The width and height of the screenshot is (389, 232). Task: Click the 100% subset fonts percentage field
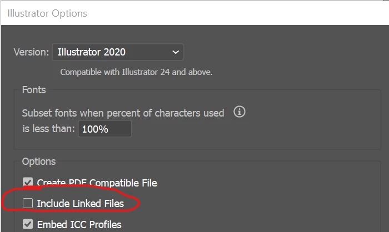[x=104, y=129]
